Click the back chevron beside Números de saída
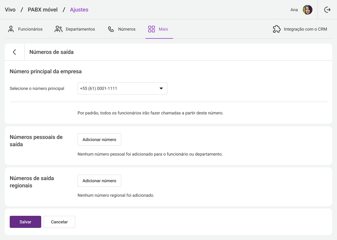Screen dimensions: 337x240 (15, 52)
